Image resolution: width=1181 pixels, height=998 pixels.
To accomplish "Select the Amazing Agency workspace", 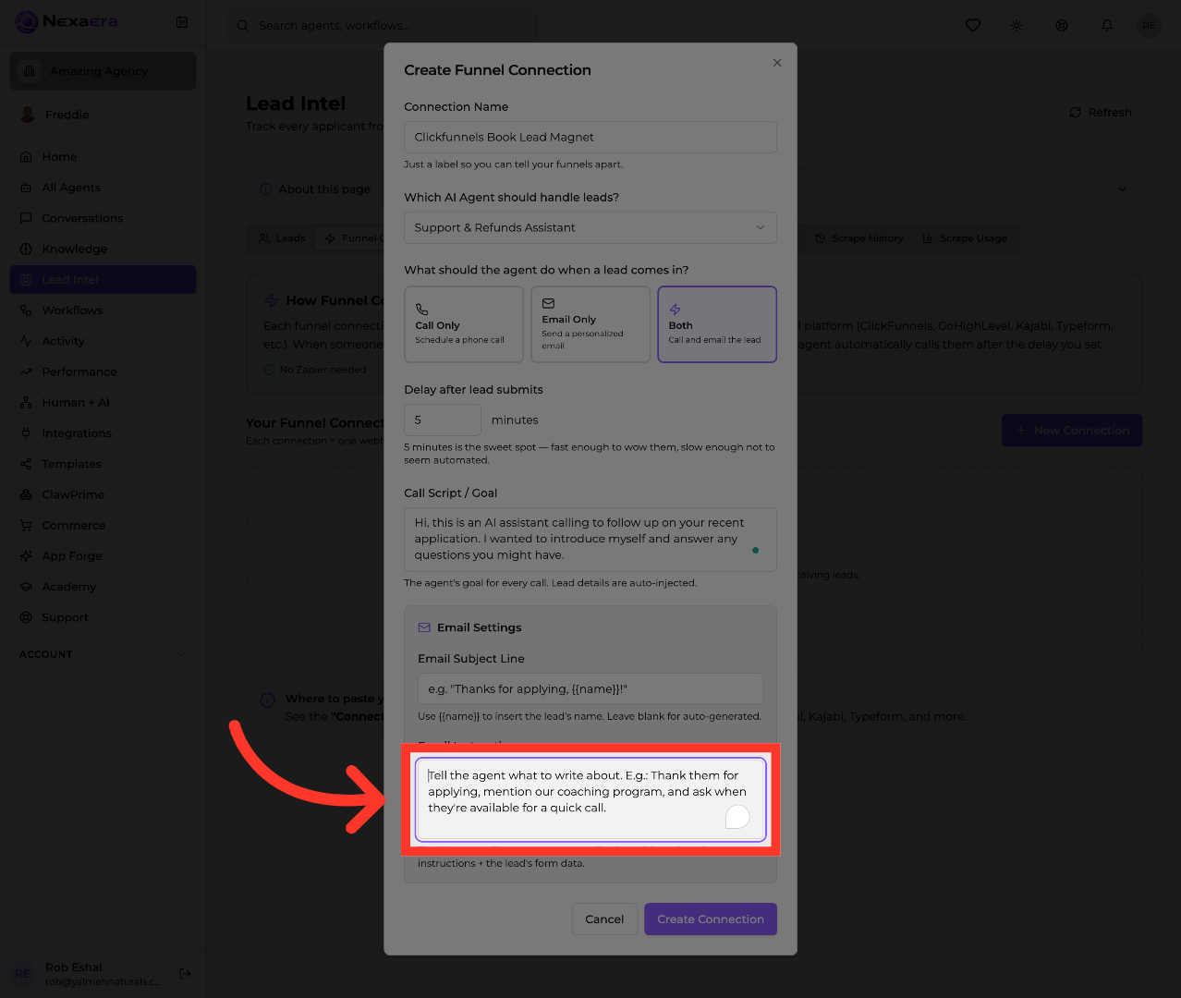I will 103,71.
